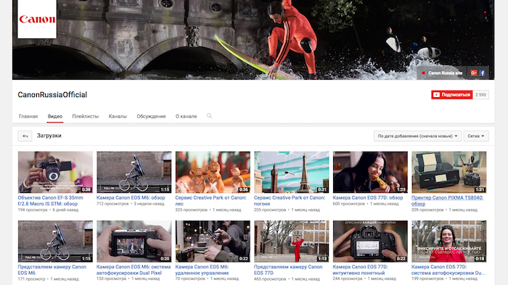The image size is (508, 285).
Task: Open Представляем камеру Canon EOS M6 title
Action: pos(52,270)
